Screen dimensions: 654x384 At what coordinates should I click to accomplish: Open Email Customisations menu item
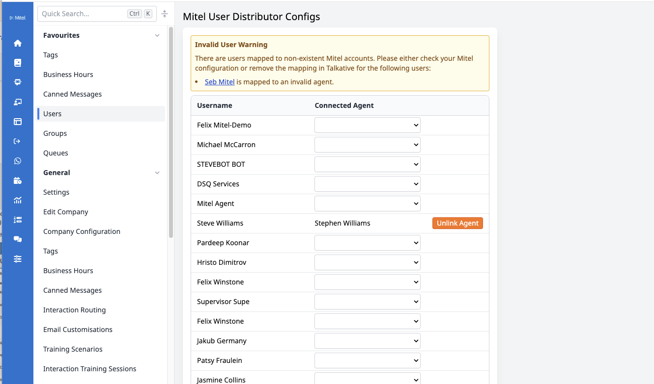78,330
